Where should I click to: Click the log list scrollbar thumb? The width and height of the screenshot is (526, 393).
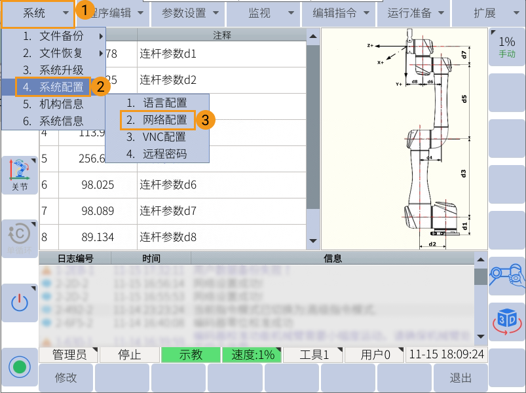point(481,277)
